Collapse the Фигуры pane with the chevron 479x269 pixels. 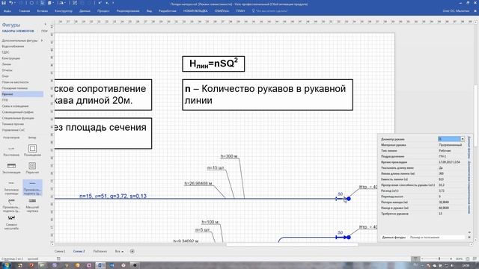pyautogui.click(x=46, y=24)
